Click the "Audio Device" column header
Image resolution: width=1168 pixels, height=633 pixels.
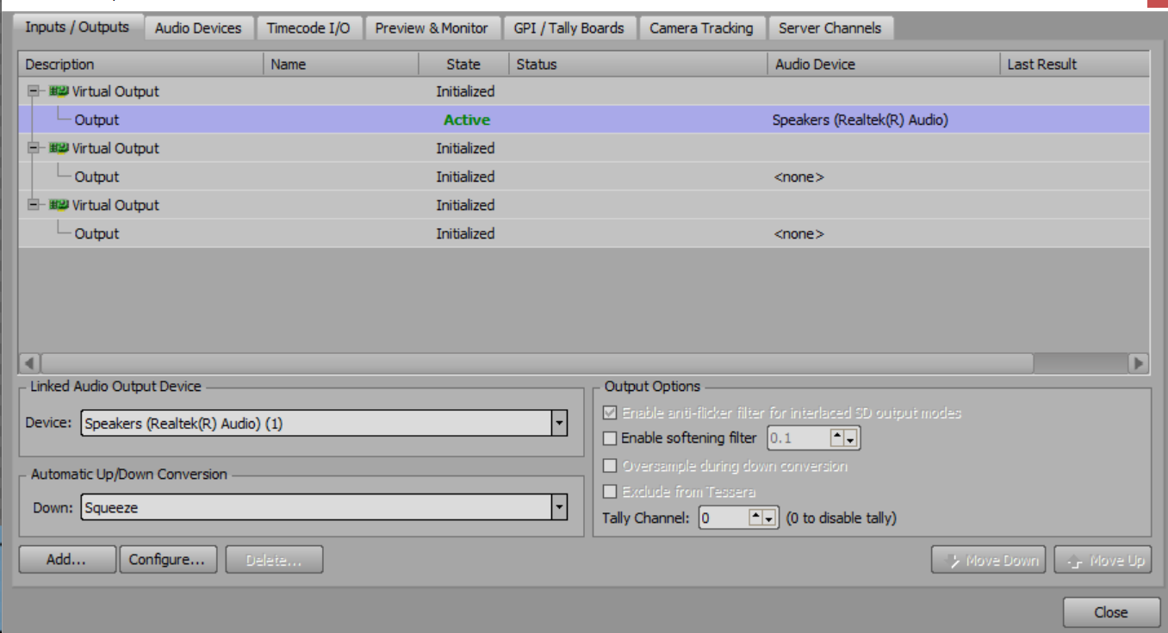(884, 64)
